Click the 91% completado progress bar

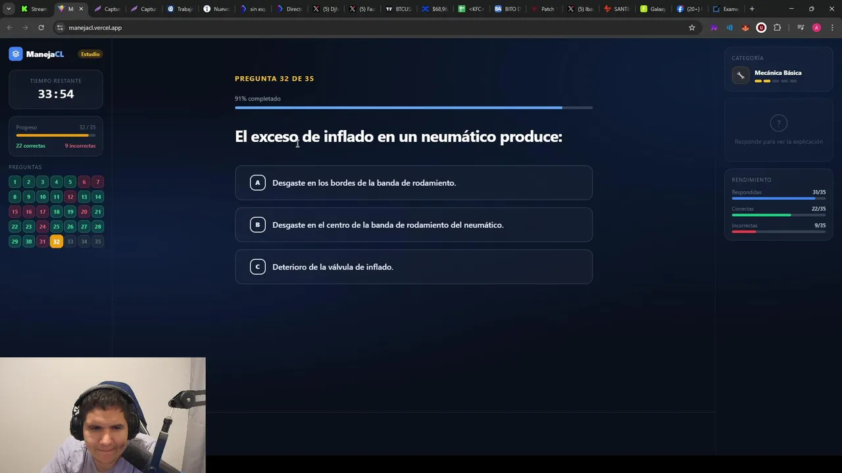click(414, 108)
